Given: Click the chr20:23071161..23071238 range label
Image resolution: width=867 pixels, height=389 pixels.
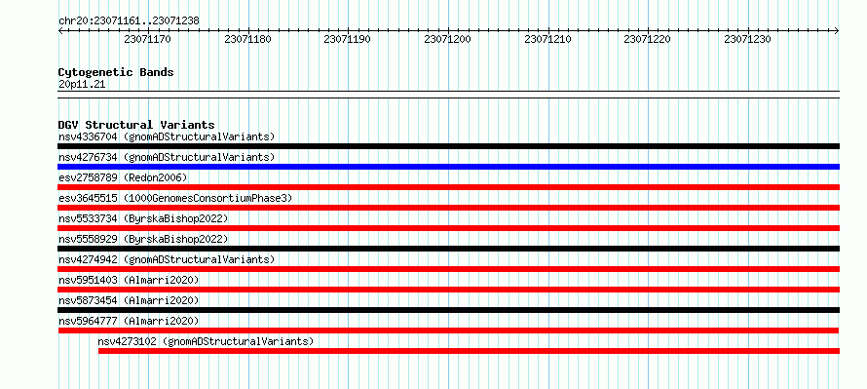Looking at the screenshot, I should (129, 21).
